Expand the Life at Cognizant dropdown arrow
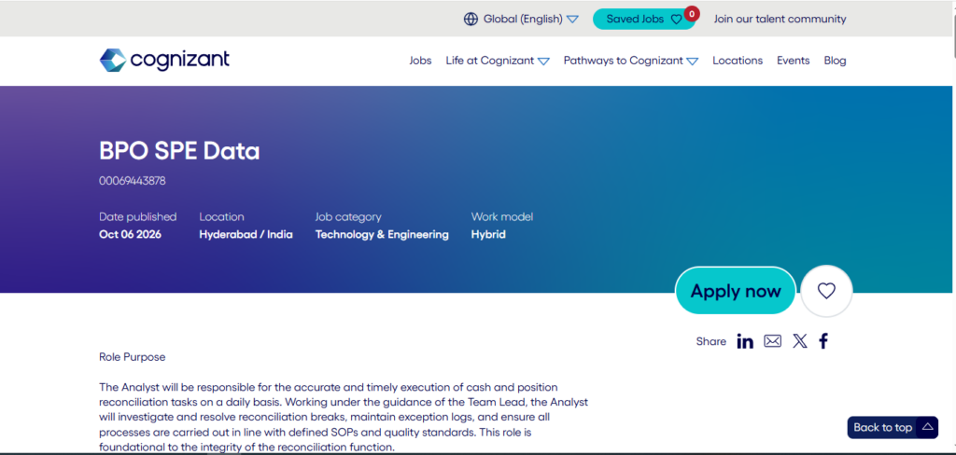The width and height of the screenshot is (956, 455). tap(543, 61)
